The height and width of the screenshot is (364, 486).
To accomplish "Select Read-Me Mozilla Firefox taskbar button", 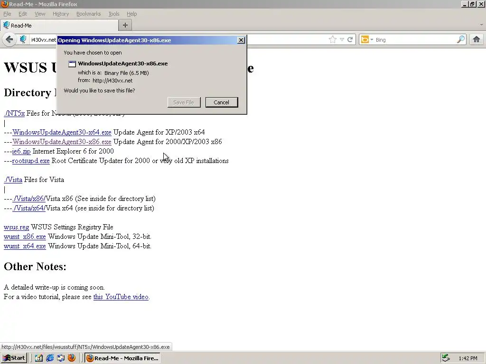I will click(x=122, y=358).
